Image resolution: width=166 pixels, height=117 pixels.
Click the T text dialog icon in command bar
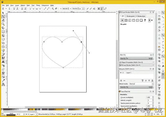tap(159, 88)
